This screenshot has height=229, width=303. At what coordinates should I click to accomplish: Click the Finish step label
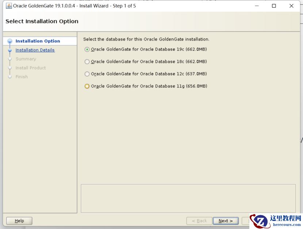22,77
